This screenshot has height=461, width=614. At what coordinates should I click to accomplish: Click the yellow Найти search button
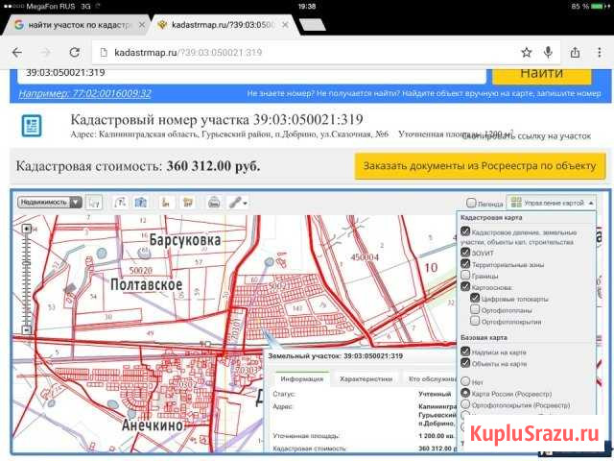tap(541, 75)
